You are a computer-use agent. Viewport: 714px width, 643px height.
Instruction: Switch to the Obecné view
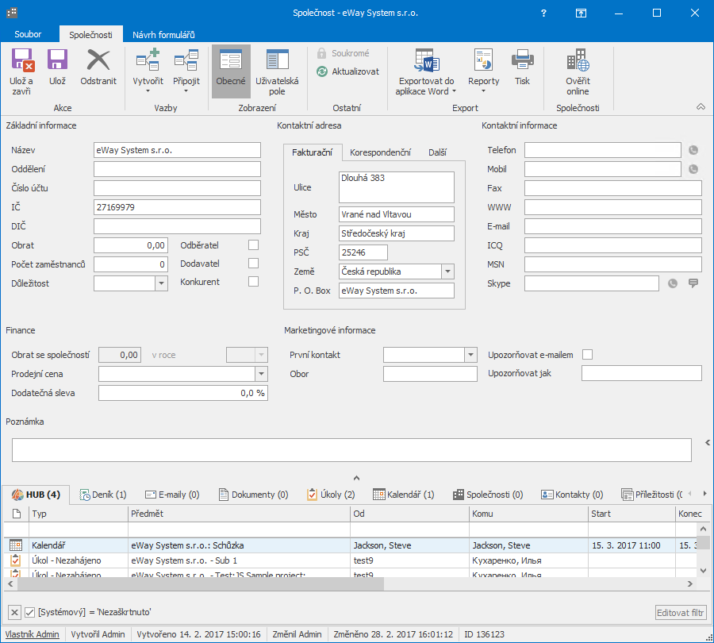click(231, 71)
